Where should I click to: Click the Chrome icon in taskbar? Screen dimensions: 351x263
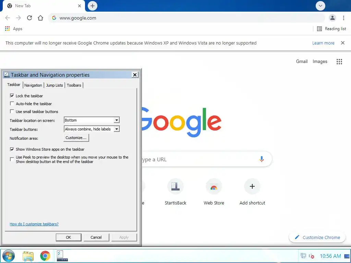(45, 256)
